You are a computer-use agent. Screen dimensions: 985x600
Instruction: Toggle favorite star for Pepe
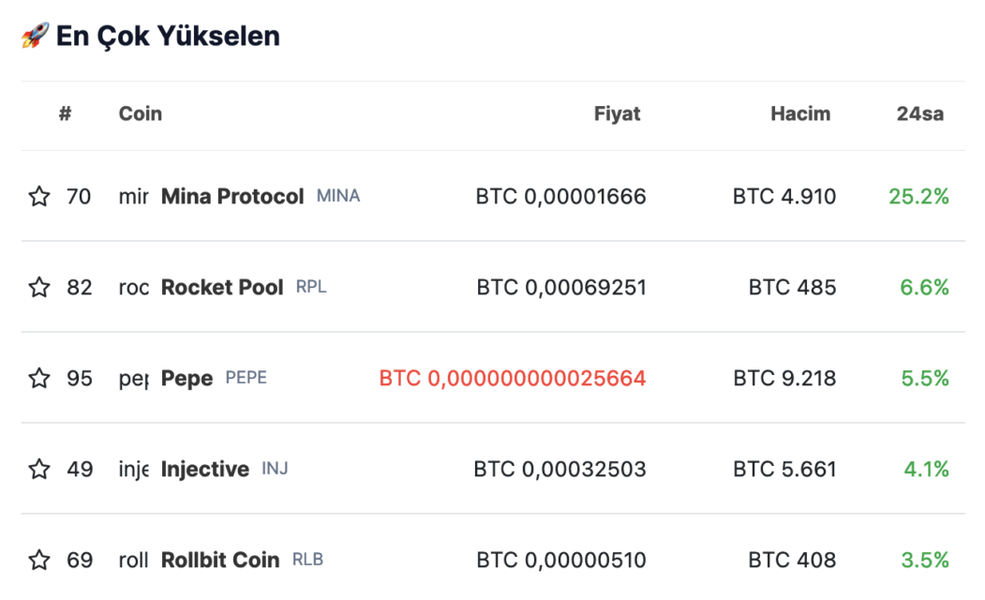39,378
